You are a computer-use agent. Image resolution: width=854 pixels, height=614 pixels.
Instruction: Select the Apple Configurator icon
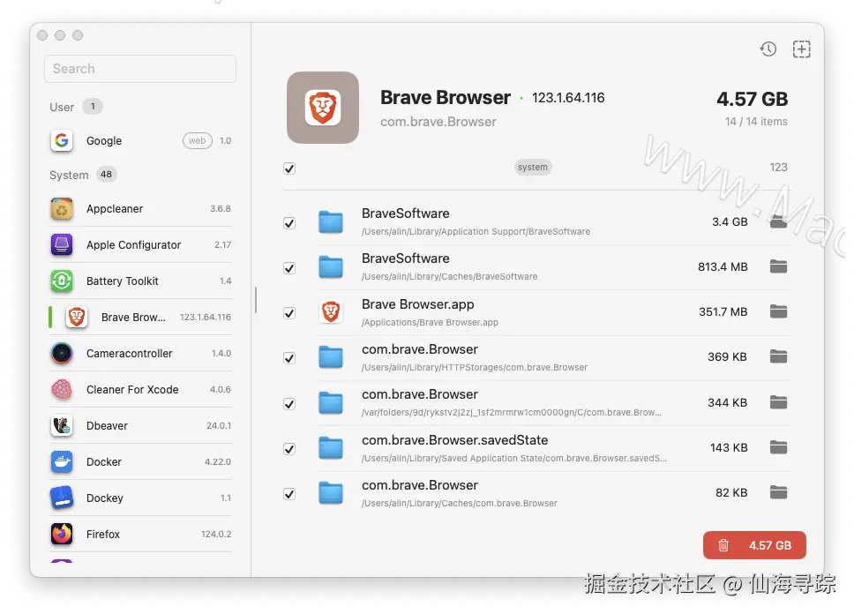(62, 244)
